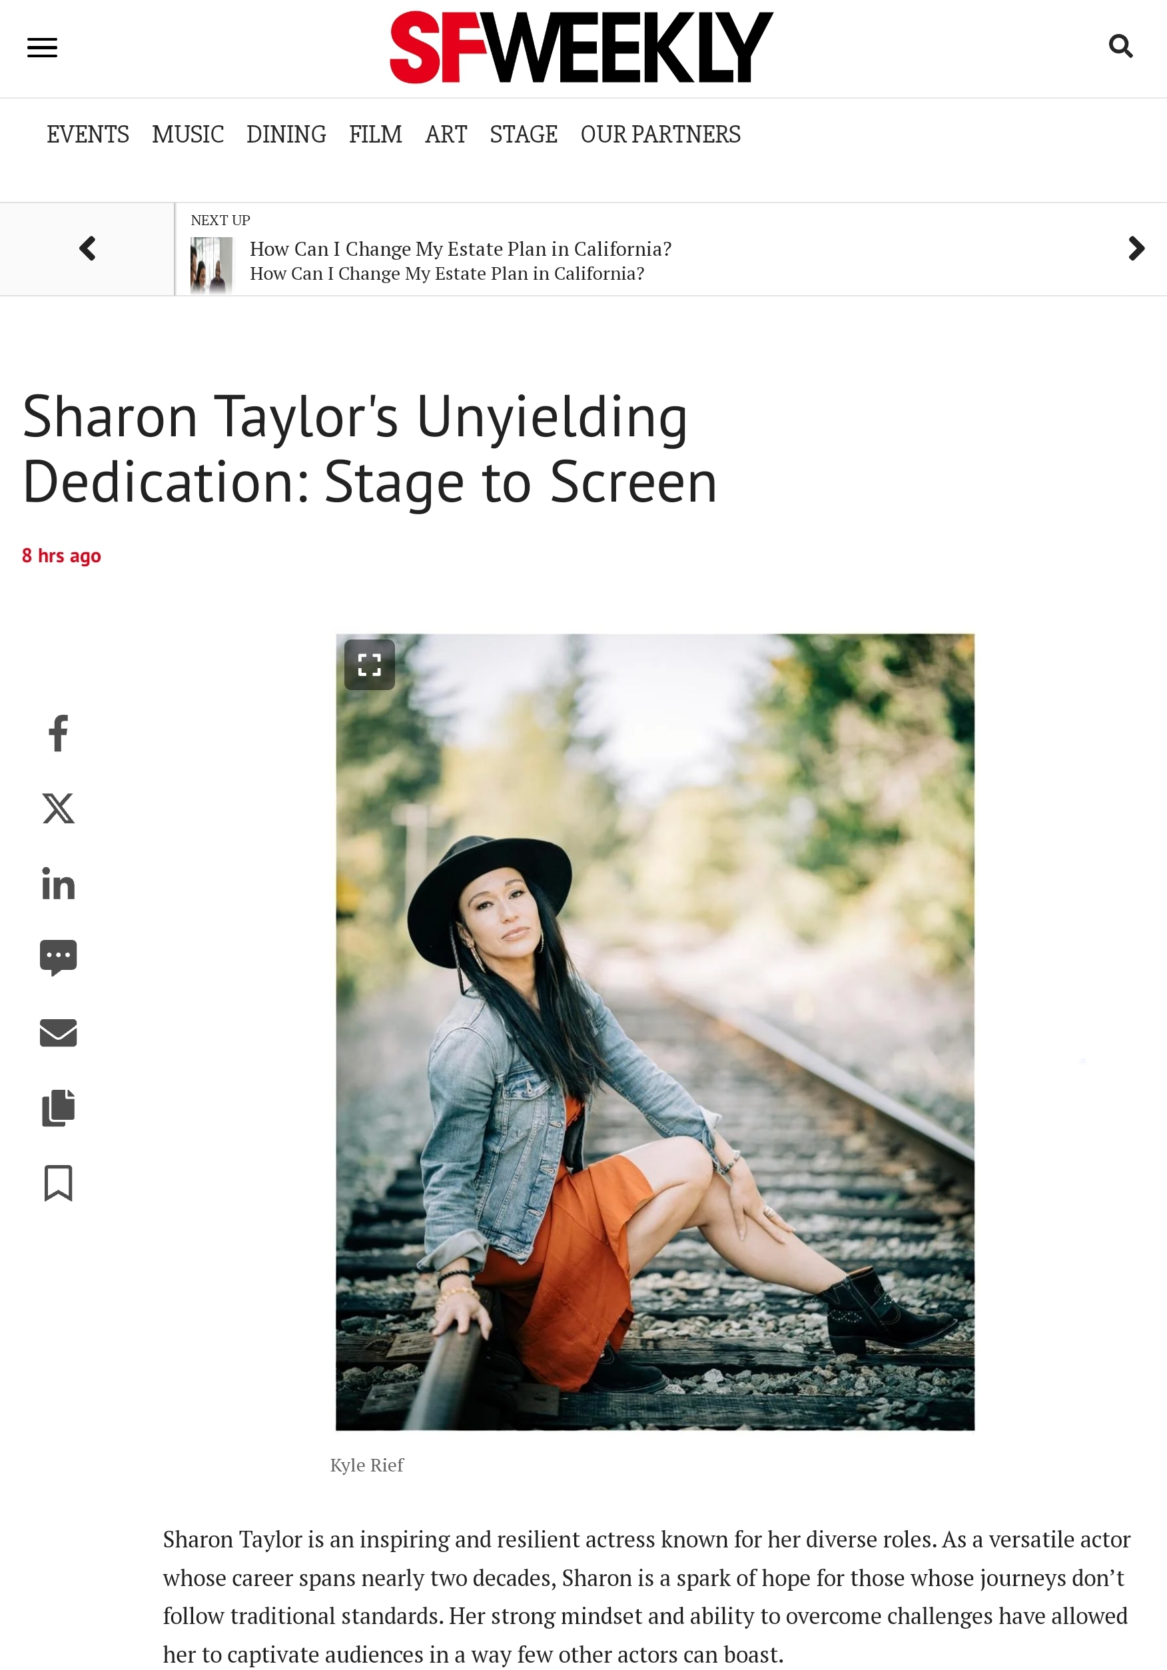Click the SF Weekly logo
Screen dimensions: 1167x1670
582,47
